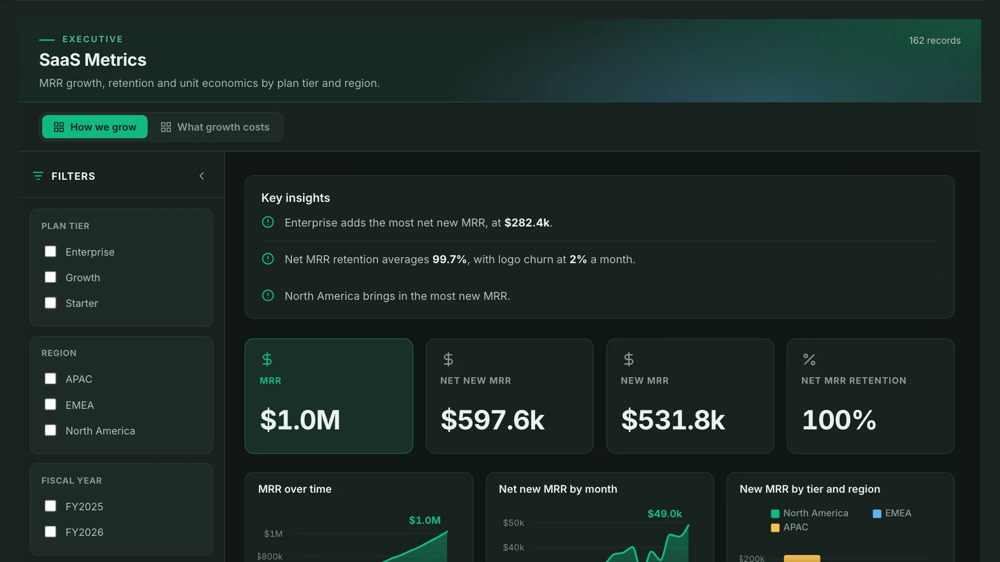1000x562 pixels.
Task: Click the $49.0k chart peak label
Action: point(665,514)
